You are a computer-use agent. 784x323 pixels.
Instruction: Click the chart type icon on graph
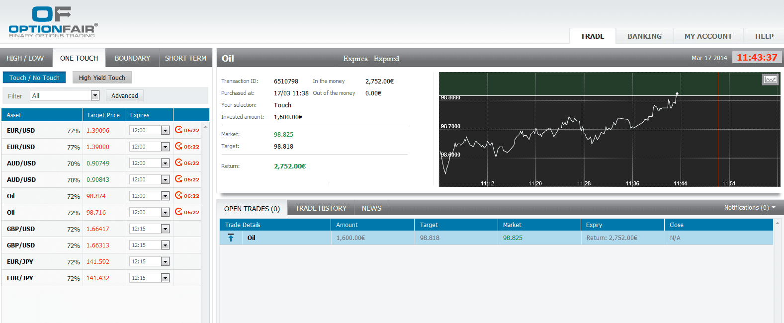(x=770, y=80)
